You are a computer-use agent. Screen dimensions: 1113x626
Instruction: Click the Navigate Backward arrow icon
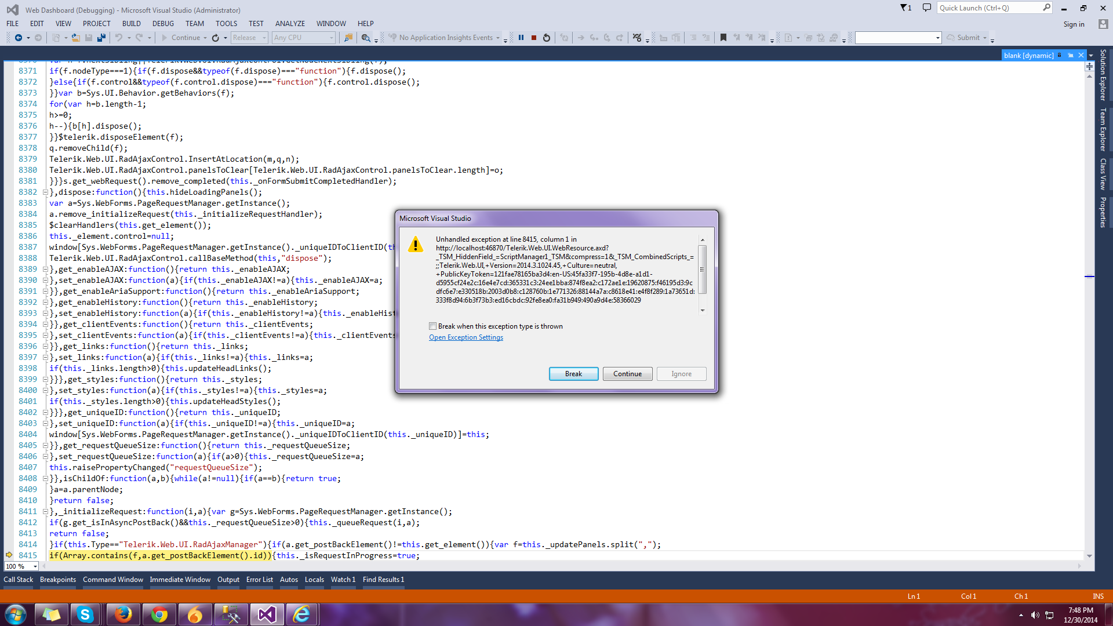coord(19,38)
